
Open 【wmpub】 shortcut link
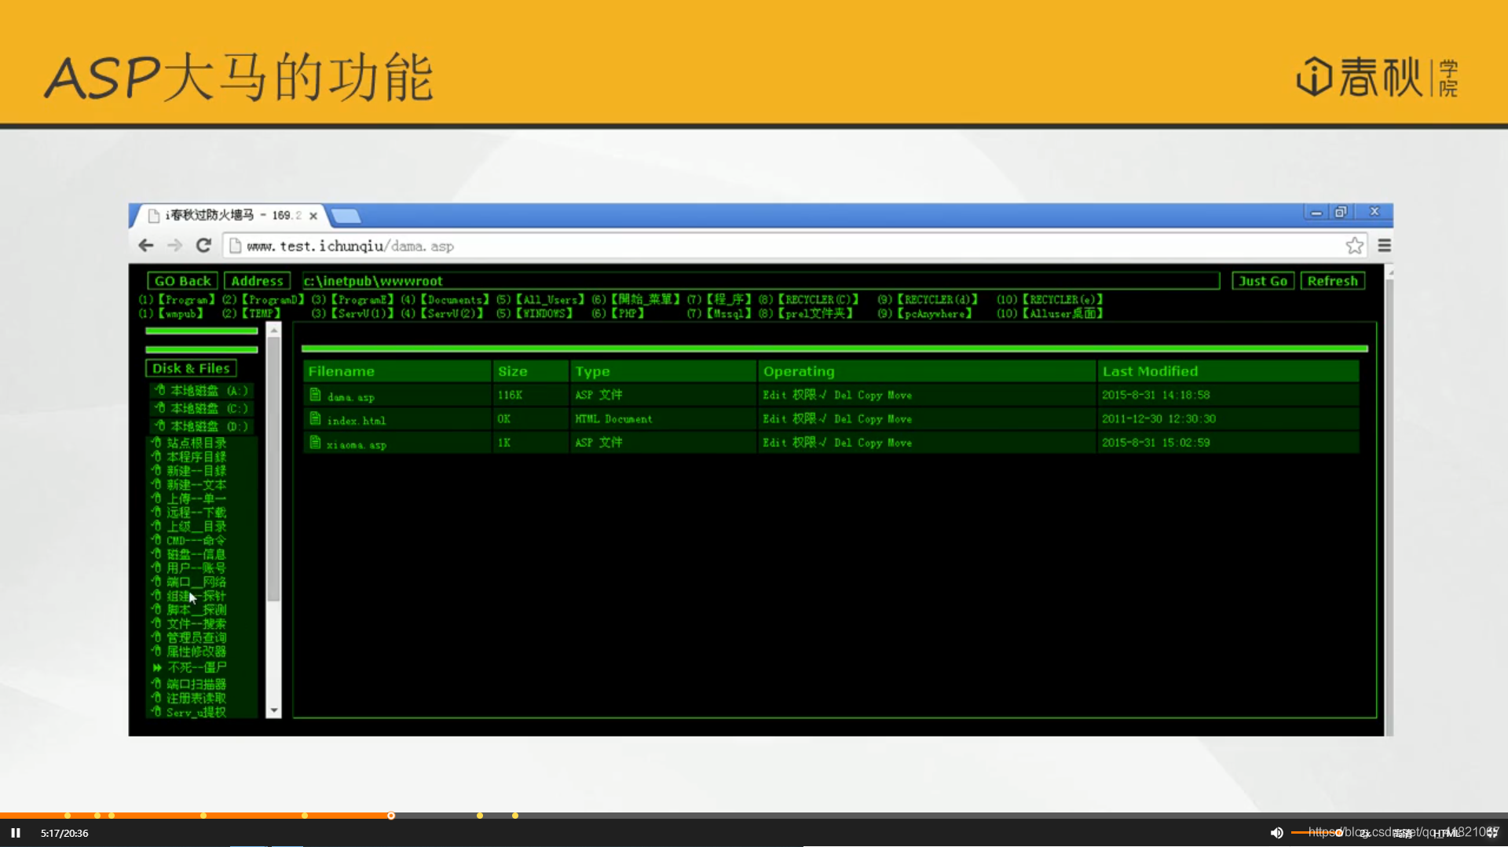[181, 314]
